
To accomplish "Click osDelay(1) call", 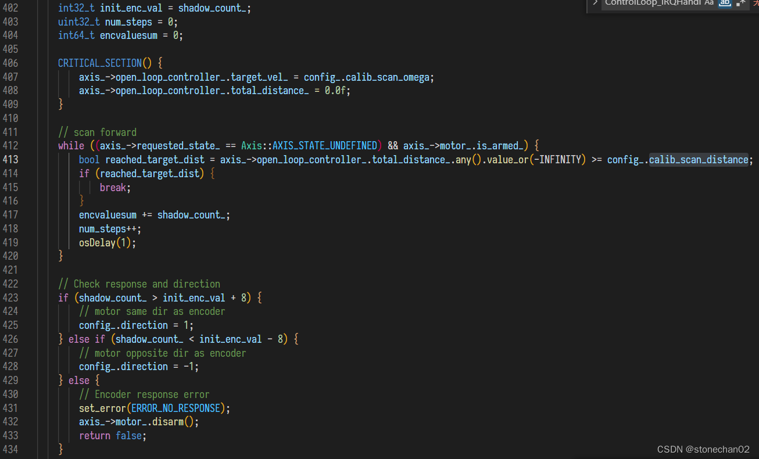I will pos(108,243).
